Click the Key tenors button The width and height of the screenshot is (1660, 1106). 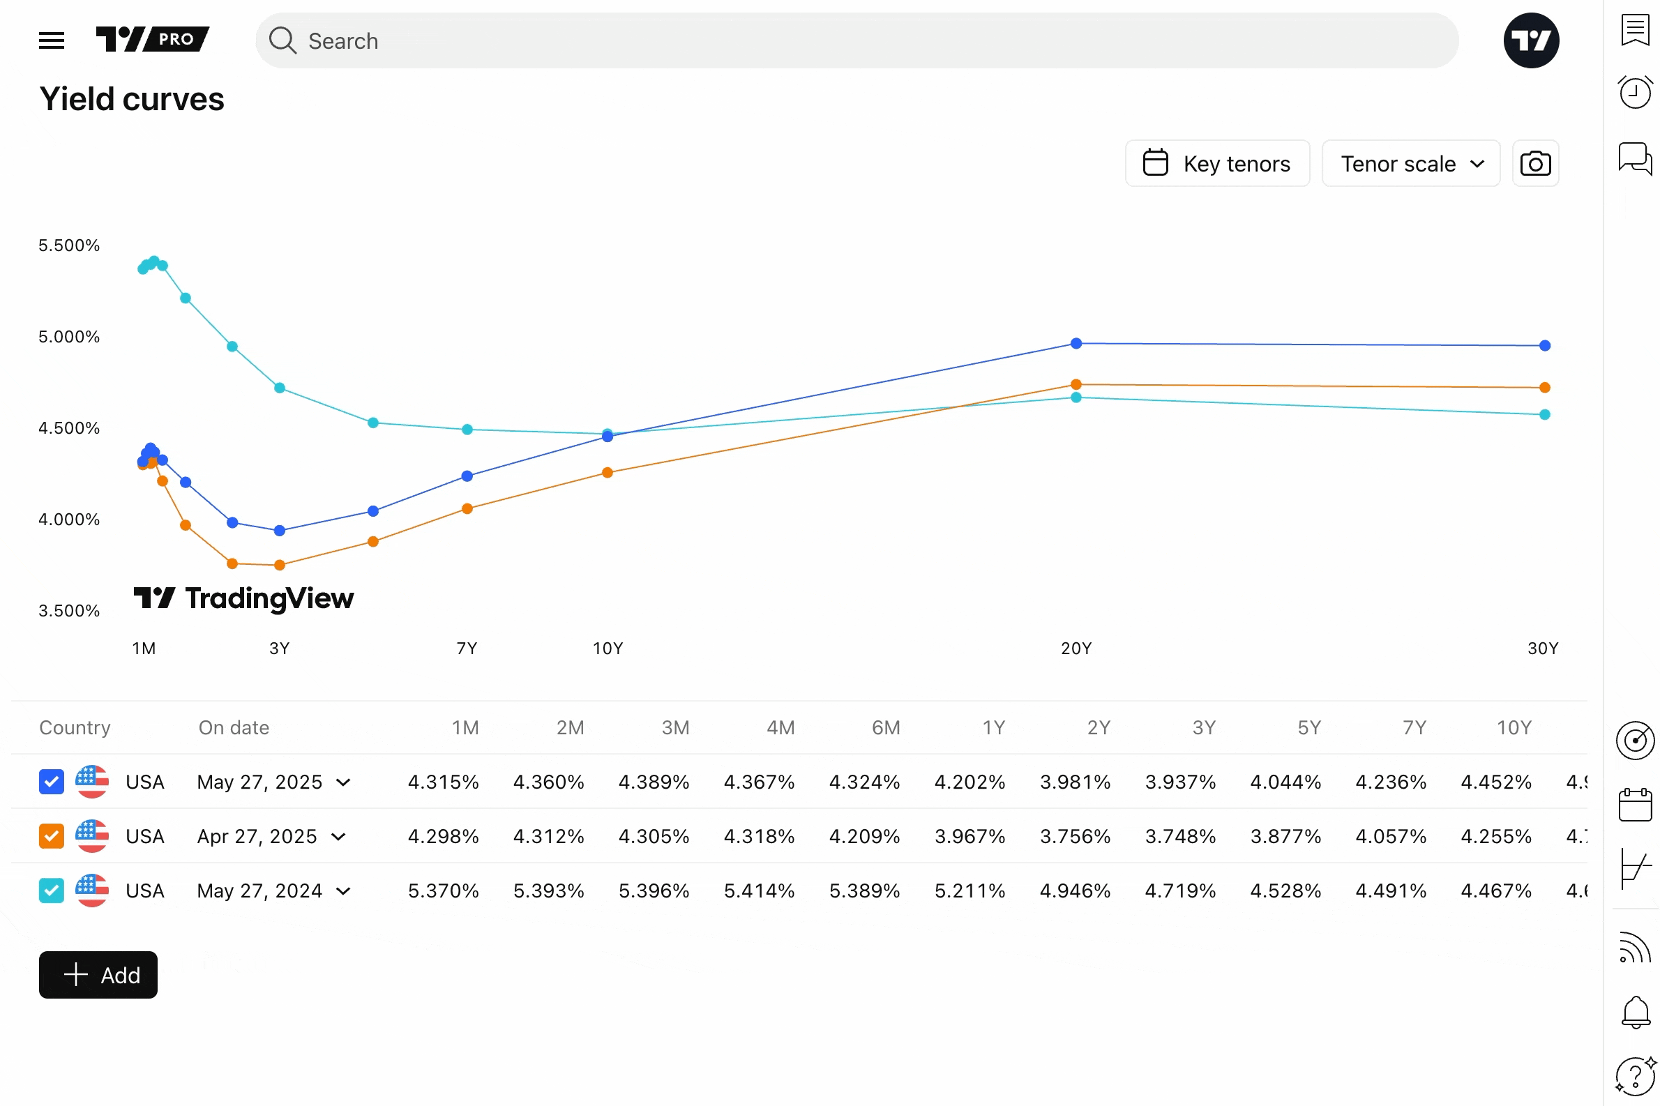click(x=1216, y=164)
